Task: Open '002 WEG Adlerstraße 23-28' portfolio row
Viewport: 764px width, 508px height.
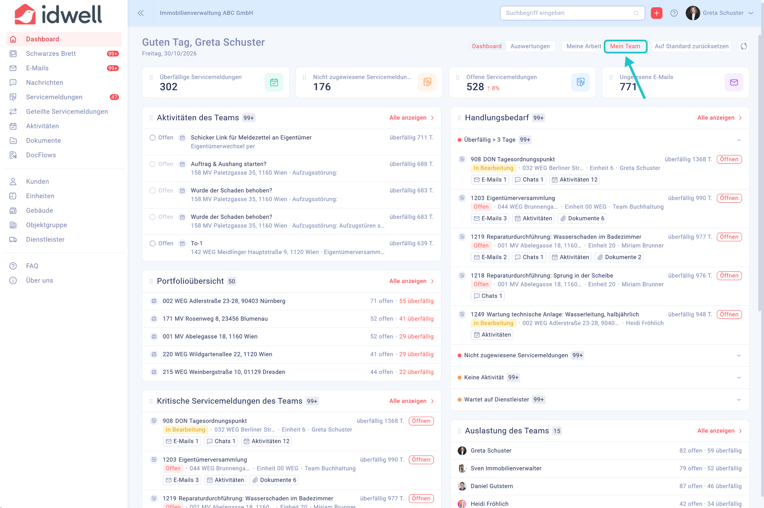Action: [292, 301]
